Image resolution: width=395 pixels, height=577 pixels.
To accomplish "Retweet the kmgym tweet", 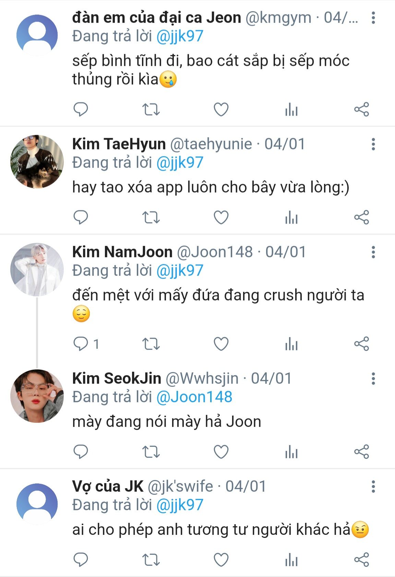I will pyautogui.click(x=151, y=110).
